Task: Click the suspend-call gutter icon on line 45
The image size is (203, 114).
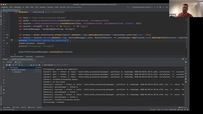Action: 7,35
